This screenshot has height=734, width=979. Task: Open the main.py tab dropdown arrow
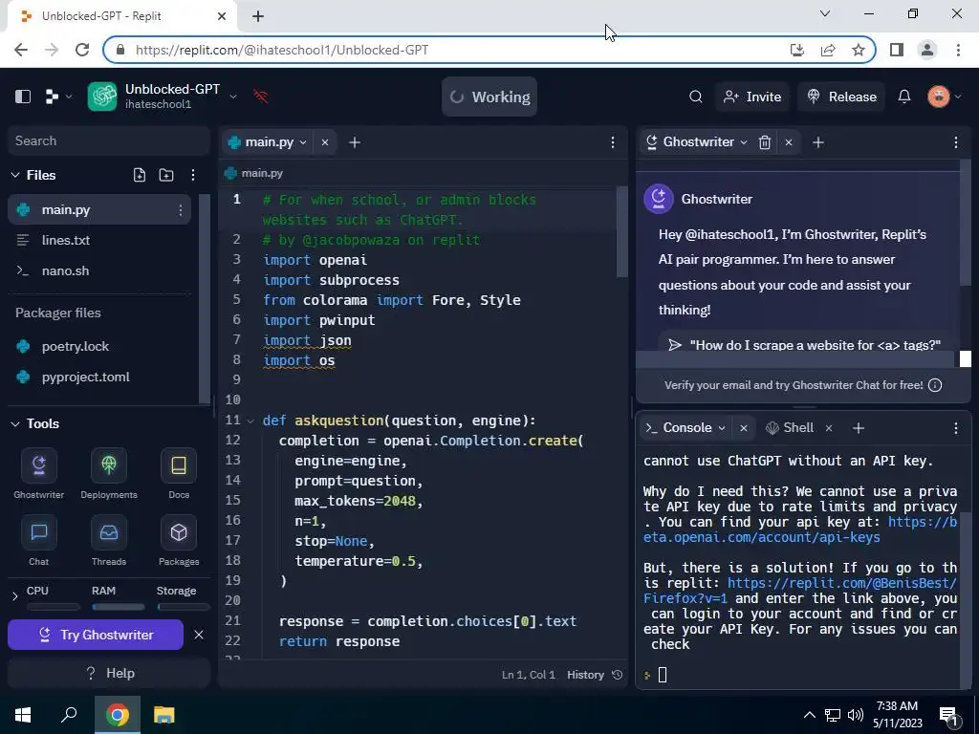click(303, 142)
